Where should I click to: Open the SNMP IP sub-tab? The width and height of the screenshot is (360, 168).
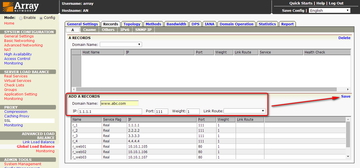(x=143, y=30)
